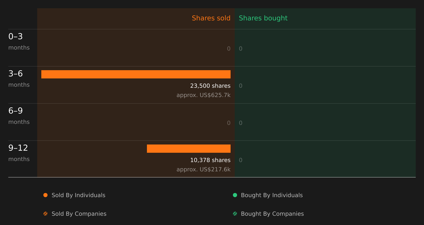This screenshot has height=225, width=424.
Task: Click the Sold By Individuals orange dot
Action: [x=45, y=195]
